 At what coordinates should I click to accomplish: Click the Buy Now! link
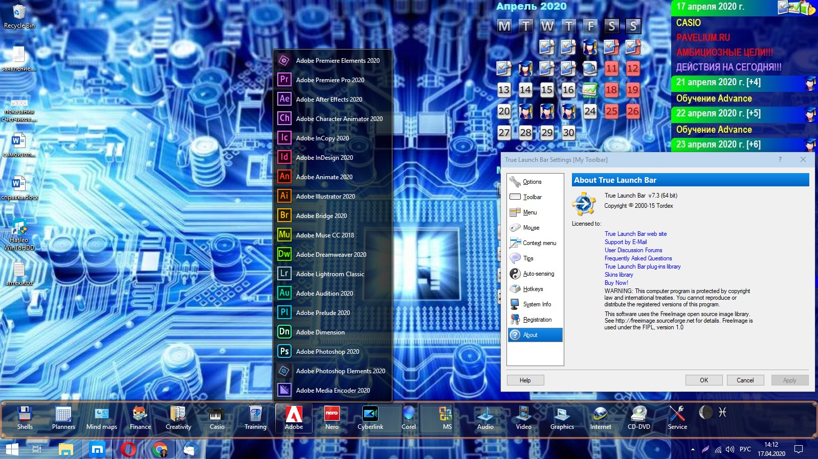[616, 283]
